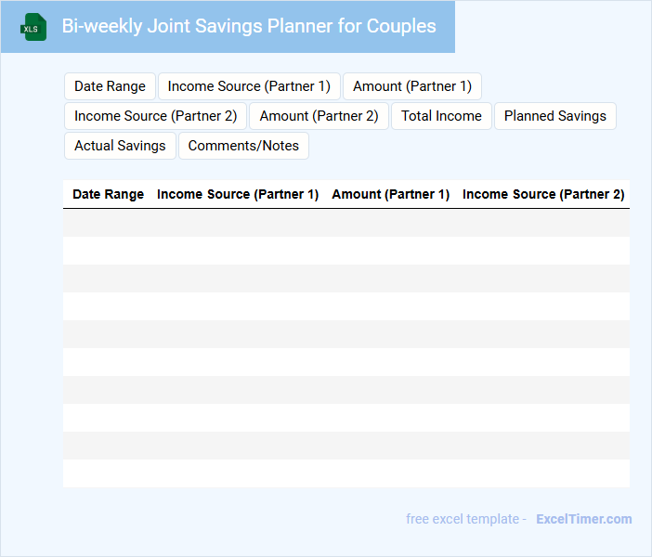Image resolution: width=652 pixels, height=557 pixels.
Task: Choose the Amount (Partner 1) tag
Action: [411, 86]
